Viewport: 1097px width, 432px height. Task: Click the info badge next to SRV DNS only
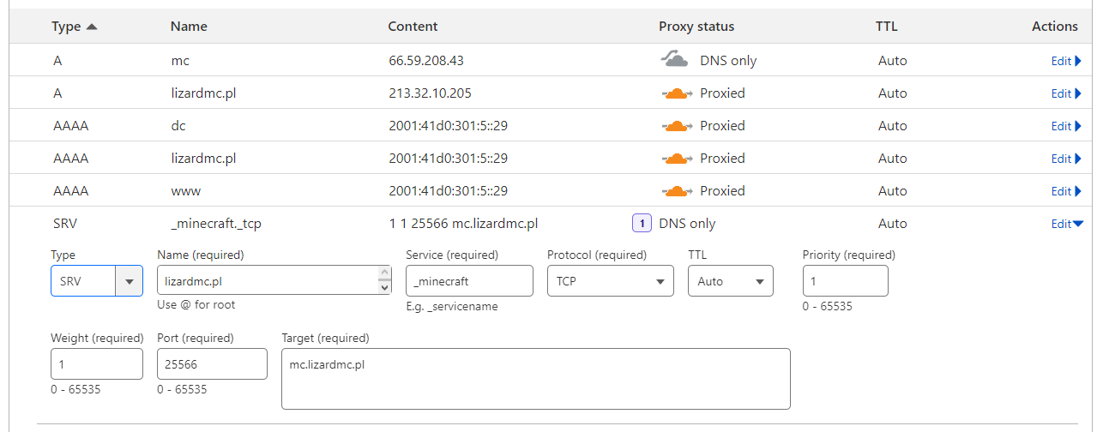pos(642,224)
